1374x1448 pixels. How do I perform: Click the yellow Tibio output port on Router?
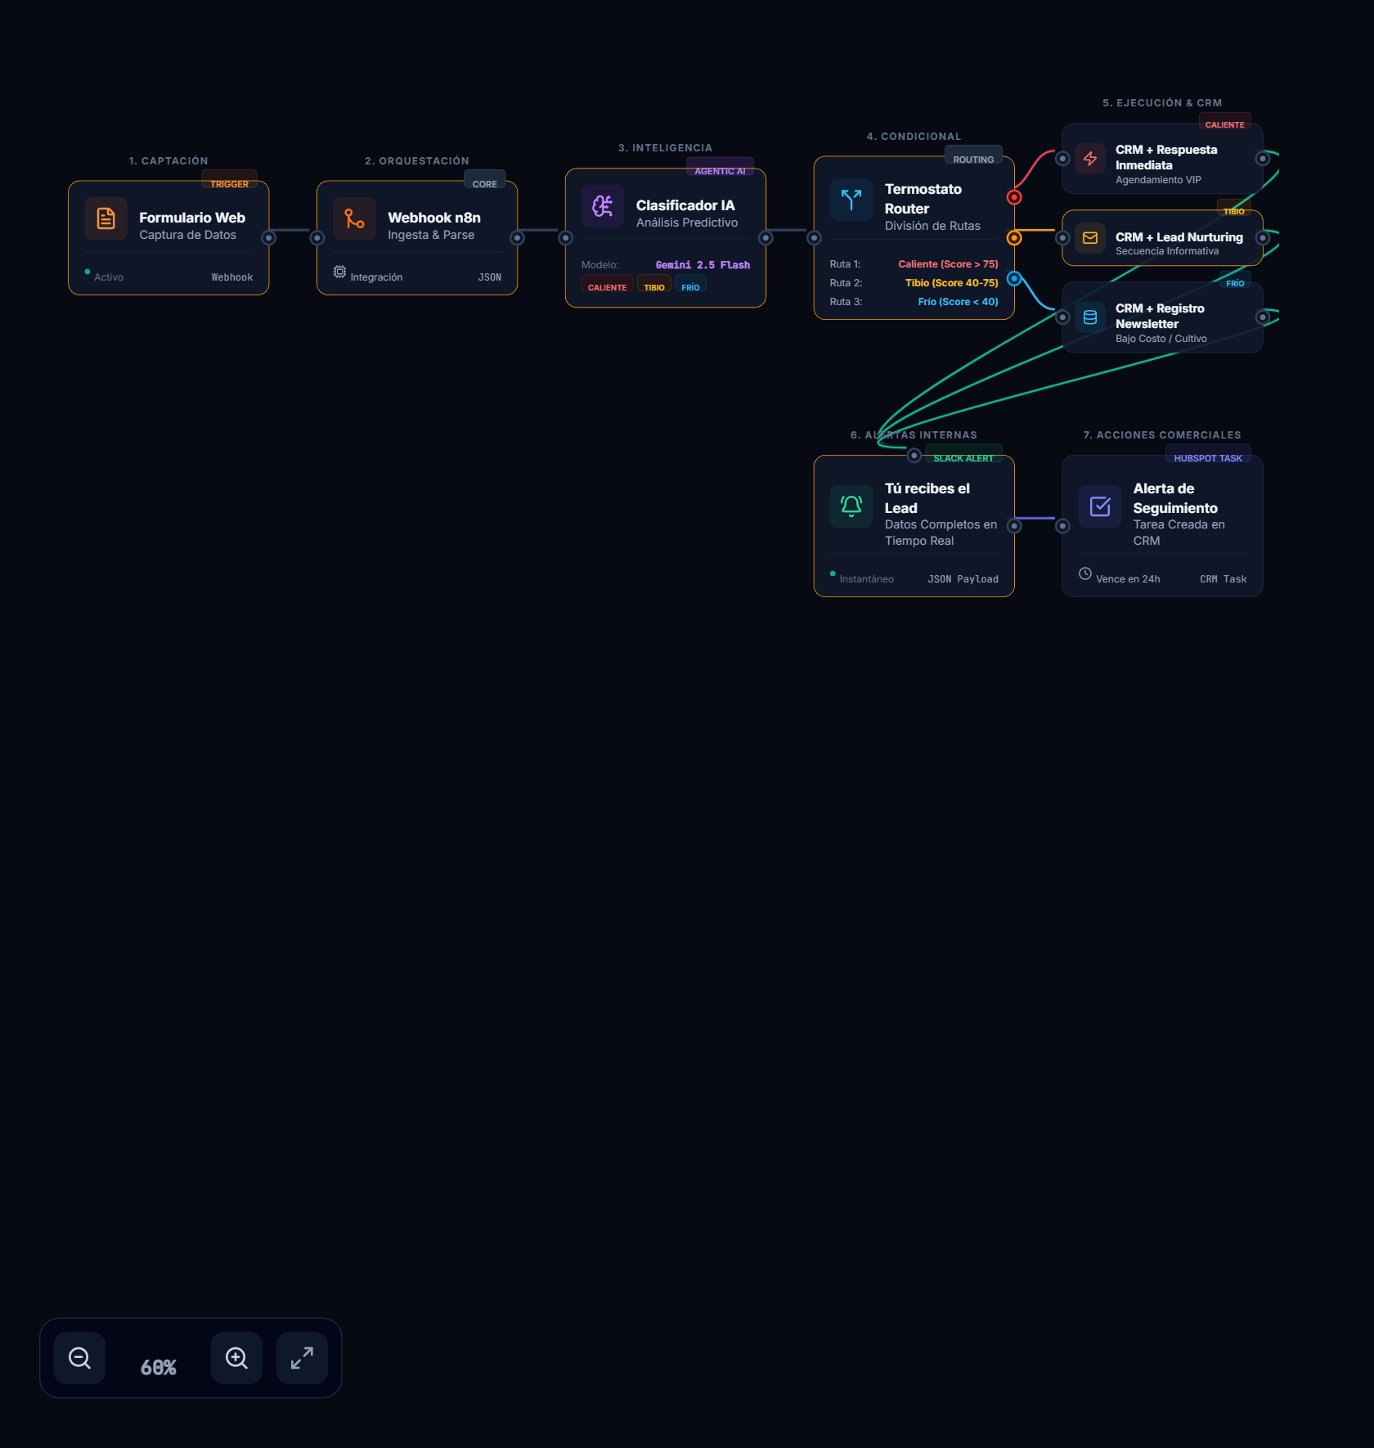1014,238
